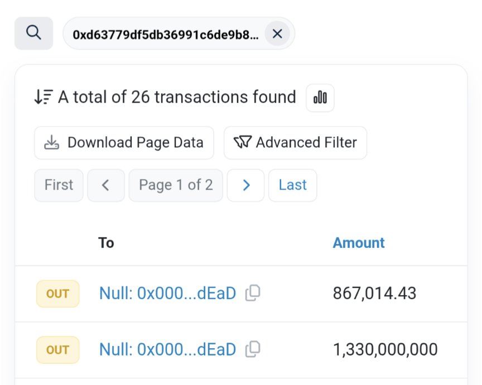The height and width of the screenshot is (385, 482).
Task: Click OUT badge in 867,014.43 row
Action: tap(58, 293)
